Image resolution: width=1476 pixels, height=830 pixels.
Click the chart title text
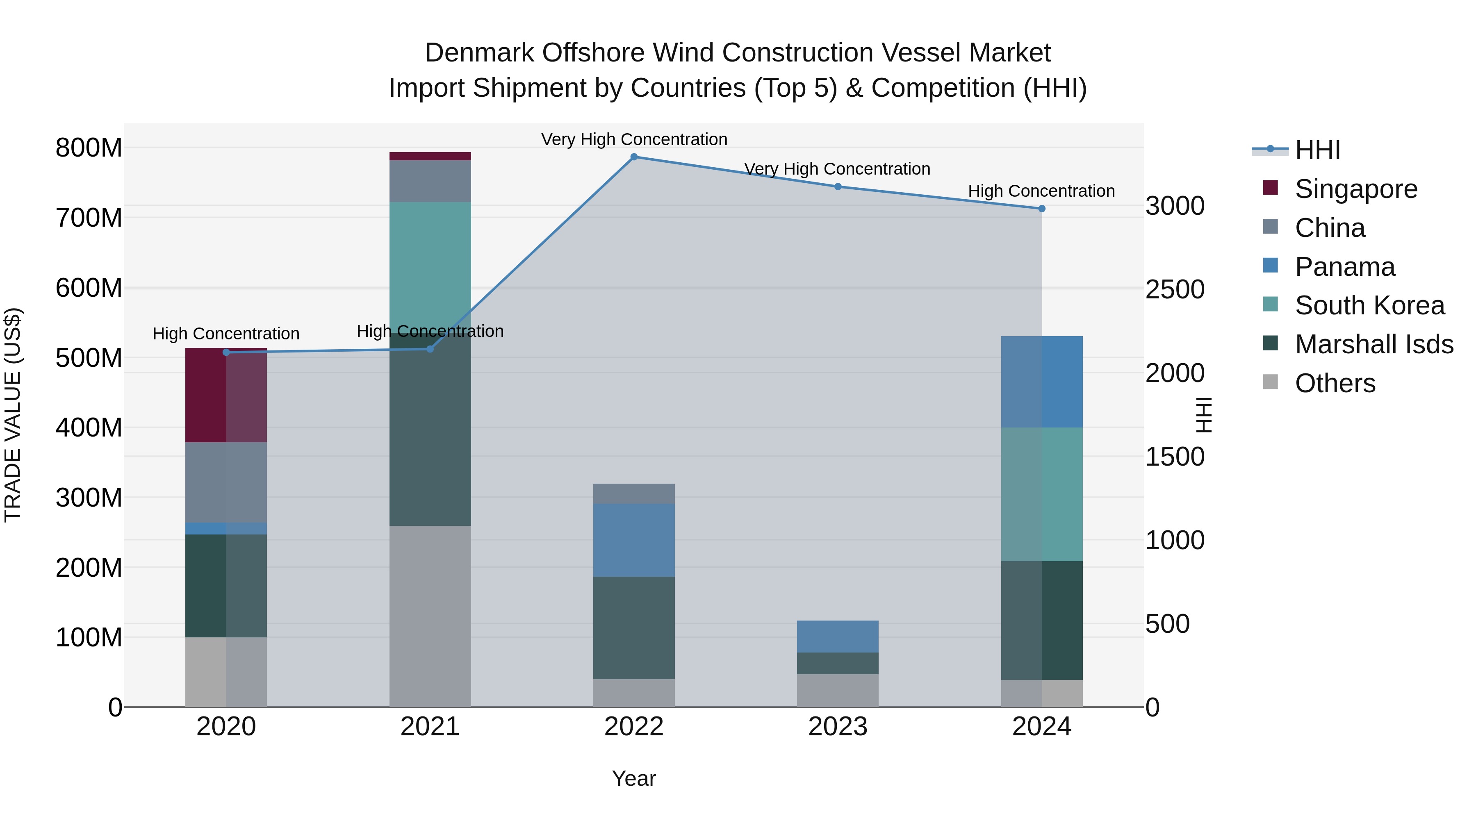(738, 70)
